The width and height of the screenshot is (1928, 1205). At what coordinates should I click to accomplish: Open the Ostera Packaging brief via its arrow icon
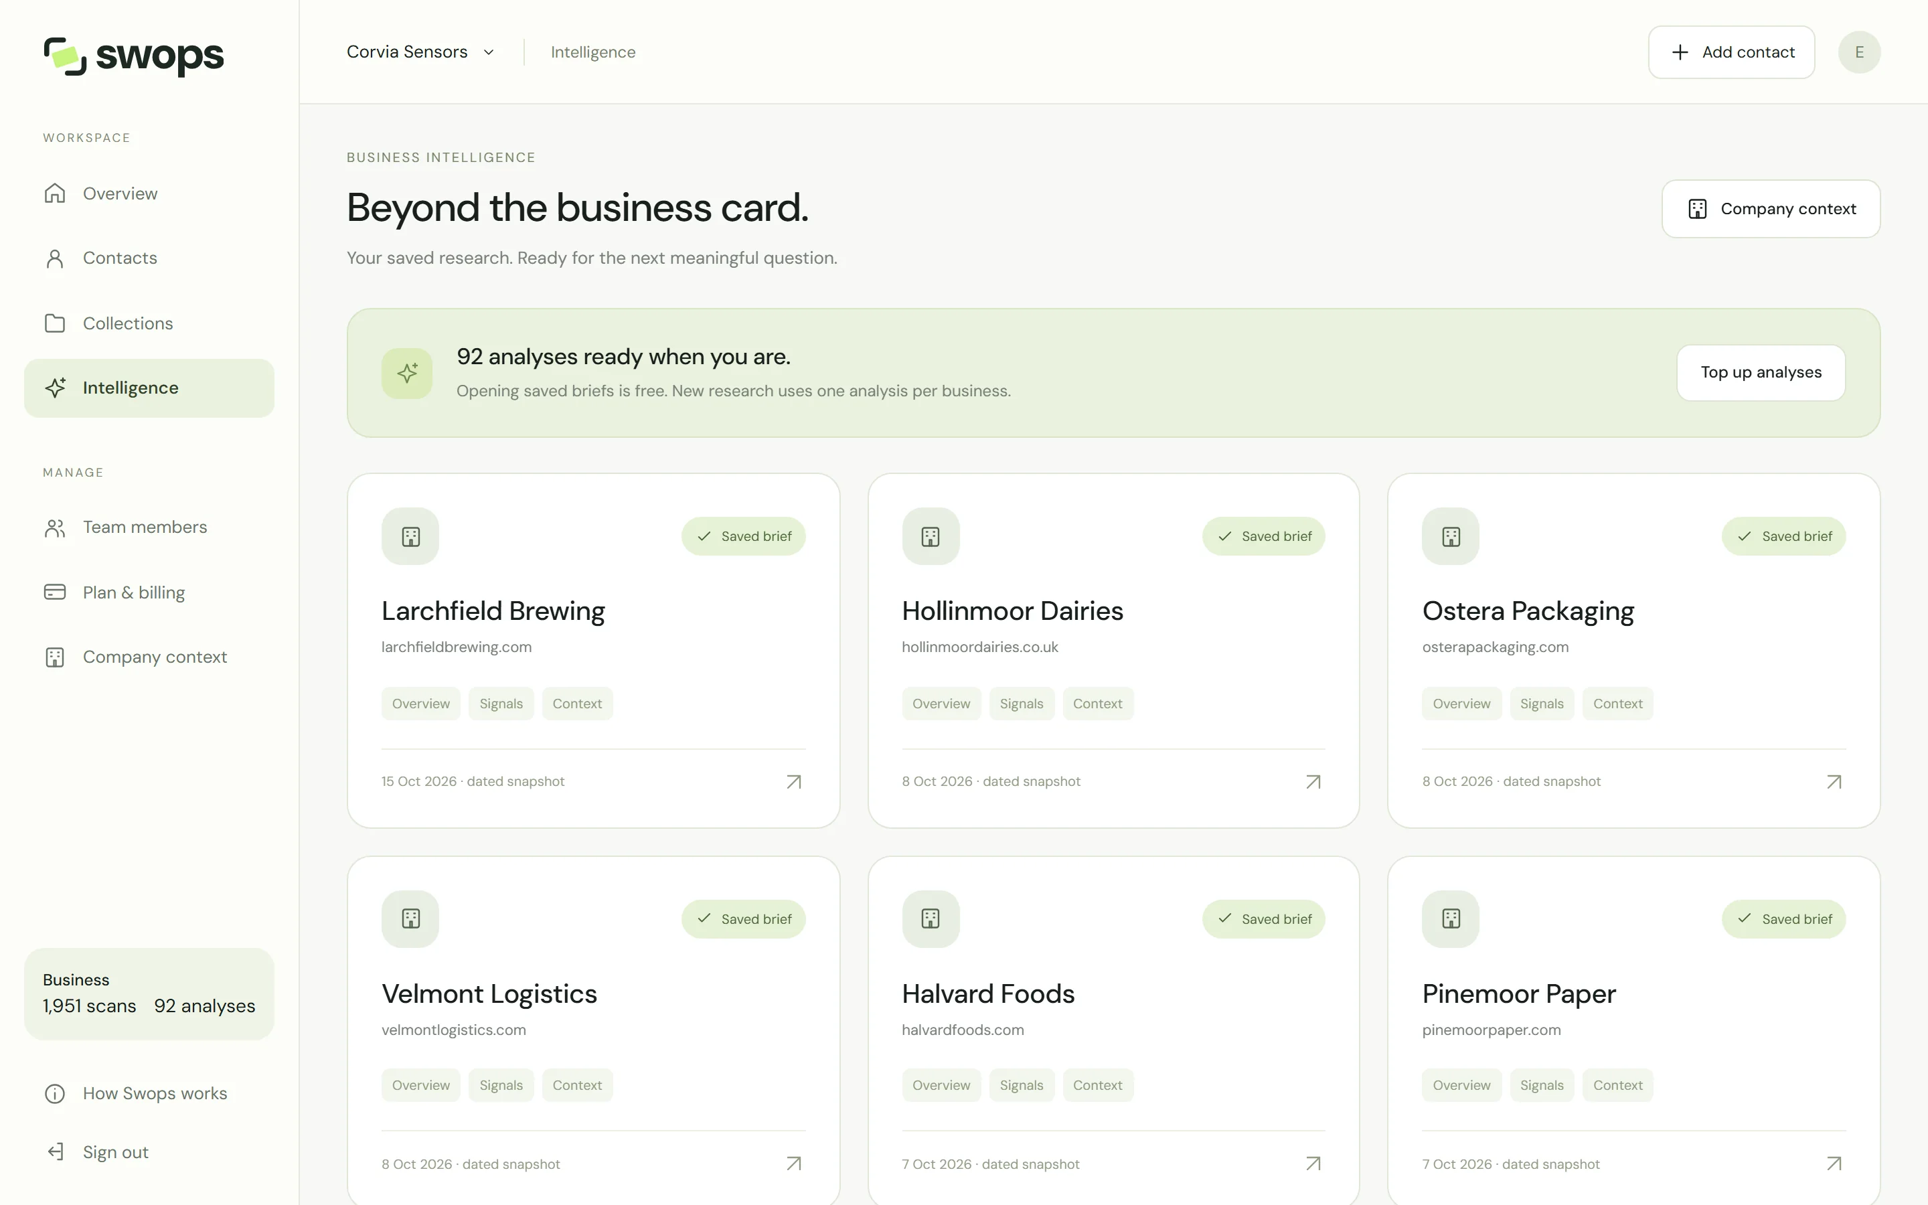coord(1834,782)
